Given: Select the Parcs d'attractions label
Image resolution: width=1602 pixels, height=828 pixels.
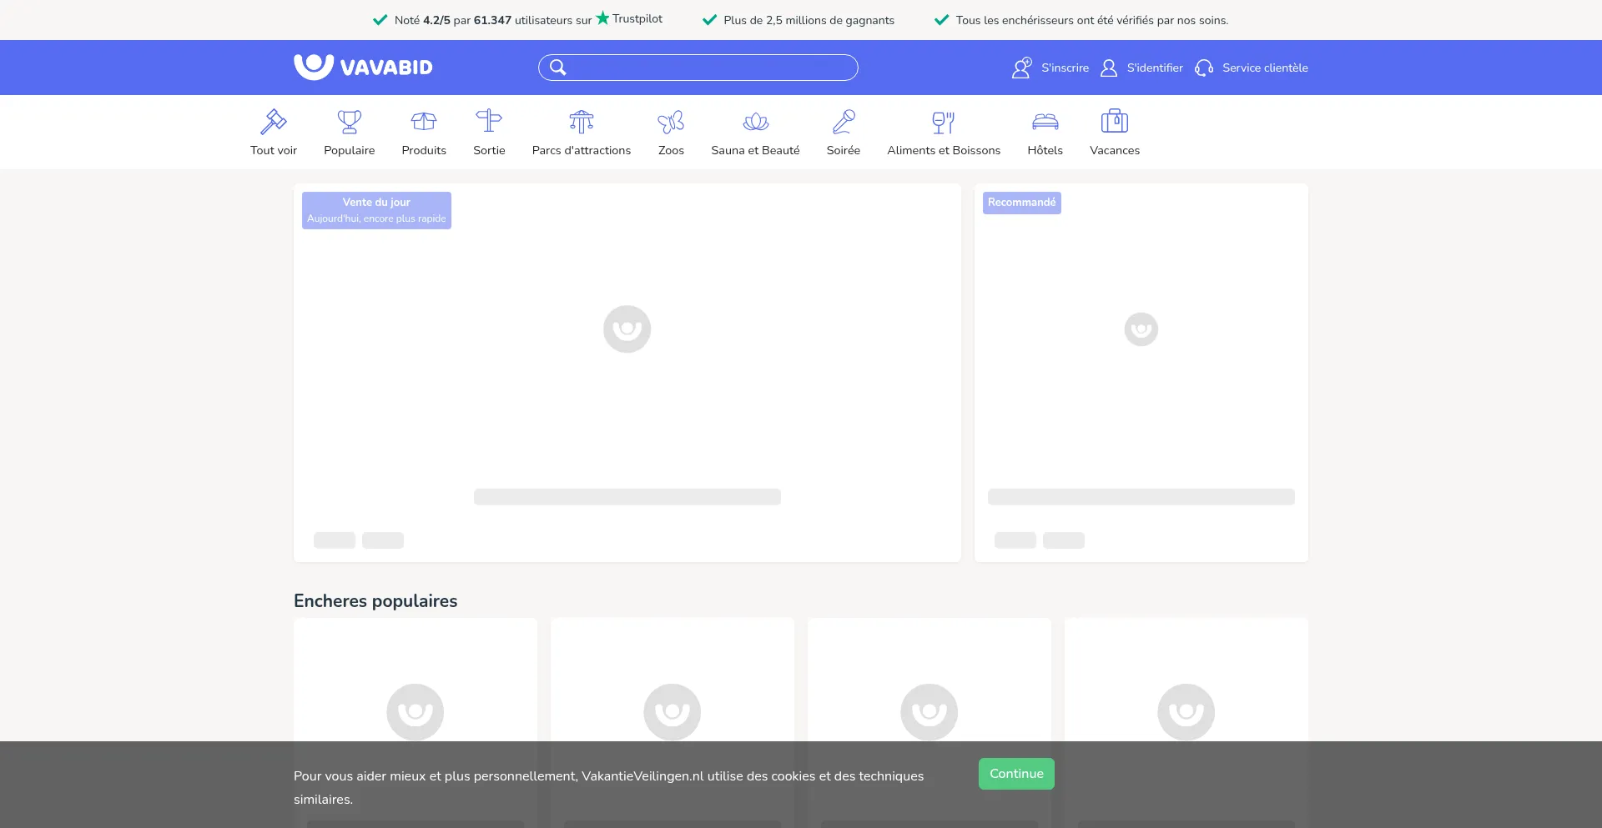Looking at the screenshot, I should click(x=582, y=150).
